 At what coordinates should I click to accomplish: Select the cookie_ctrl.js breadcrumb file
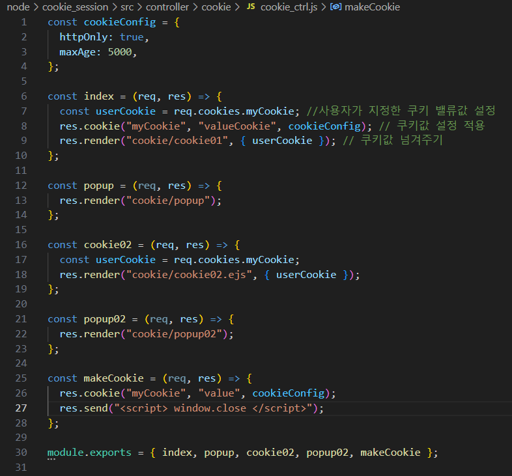point(289,7)
